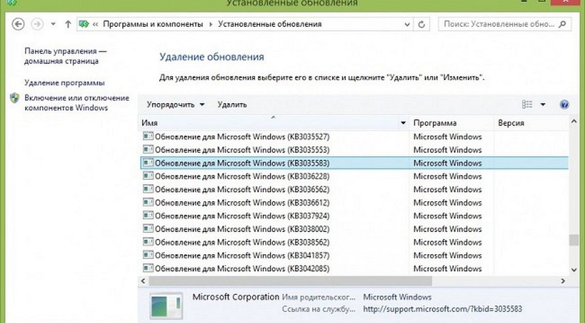Select update KB3035527 row

pyautogui.click(x=353, y=137)
